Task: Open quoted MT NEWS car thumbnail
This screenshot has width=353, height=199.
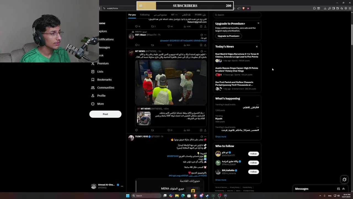Action: pyautogui.click(x=144, y=118)
